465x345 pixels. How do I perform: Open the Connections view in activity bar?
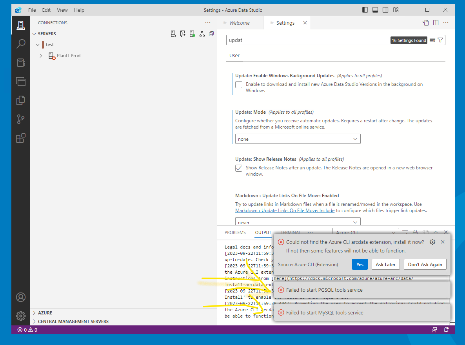pyautogui.click(x=21, y=25)
